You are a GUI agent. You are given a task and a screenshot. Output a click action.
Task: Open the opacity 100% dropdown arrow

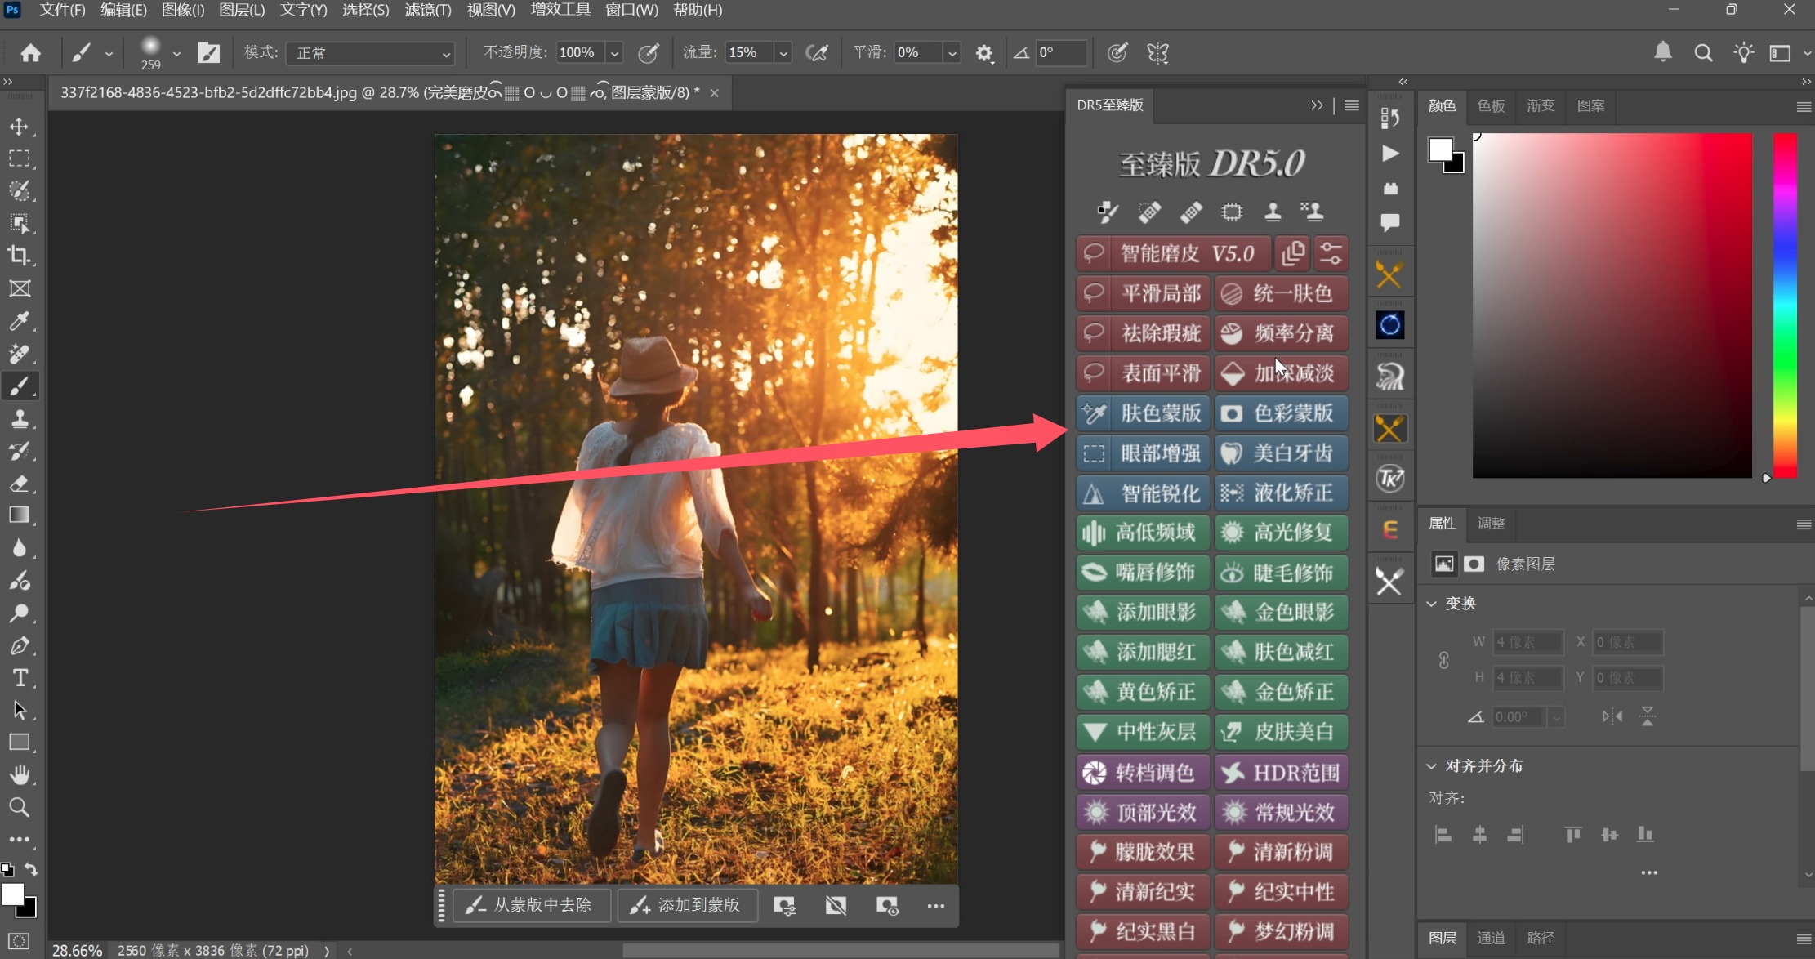614,53
